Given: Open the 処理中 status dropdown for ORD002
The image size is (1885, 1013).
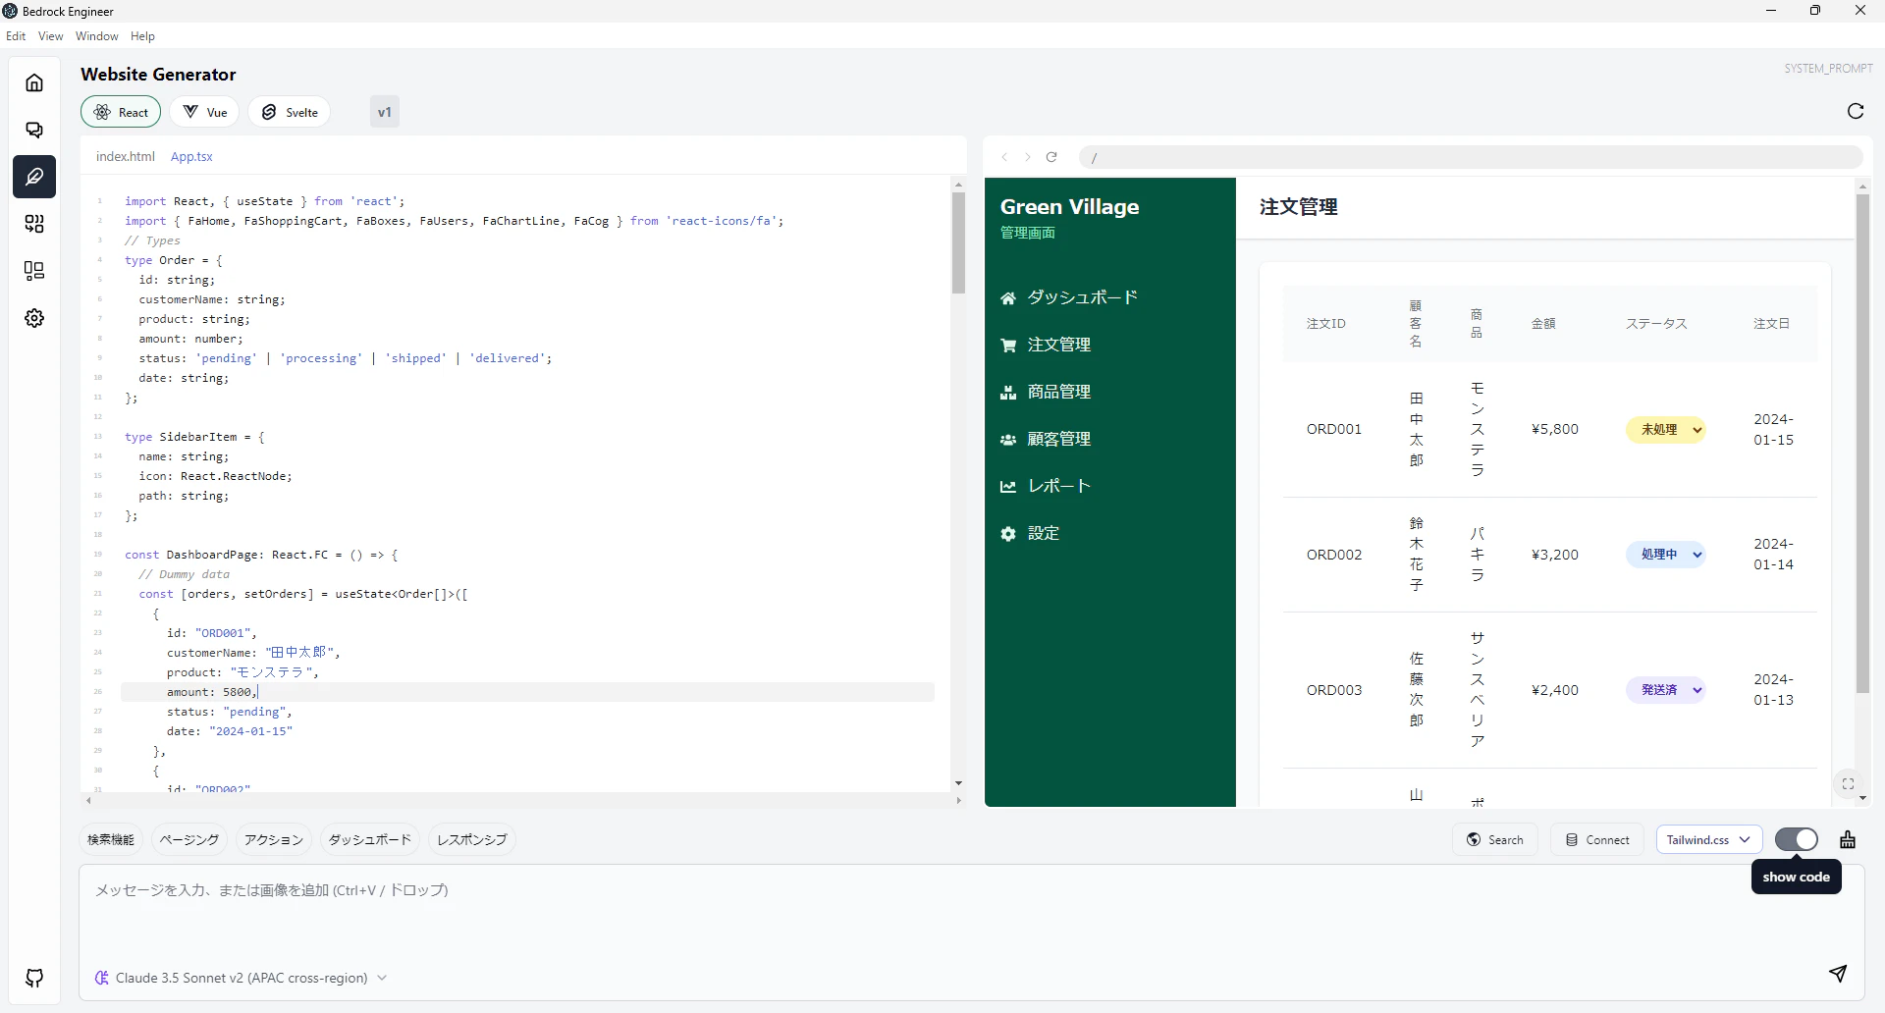Looking at the screenshot, I should [x=1666, y=554].
